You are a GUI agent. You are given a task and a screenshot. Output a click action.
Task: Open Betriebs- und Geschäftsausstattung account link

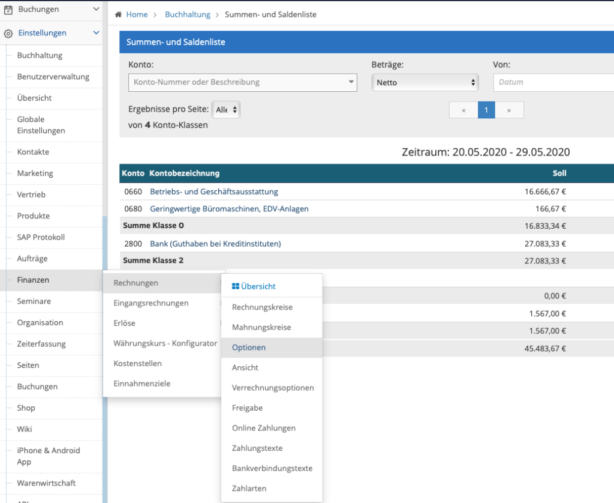(x=214, y=191)
